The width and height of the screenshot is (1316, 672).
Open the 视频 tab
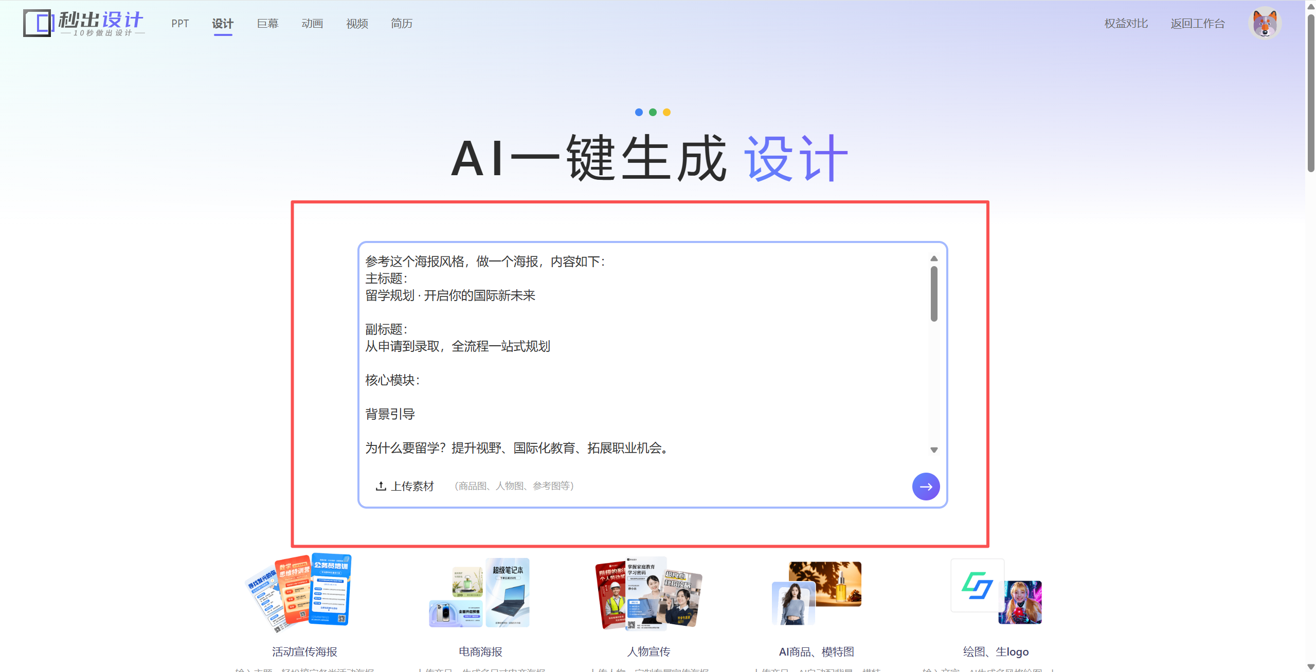pos(357,24)
